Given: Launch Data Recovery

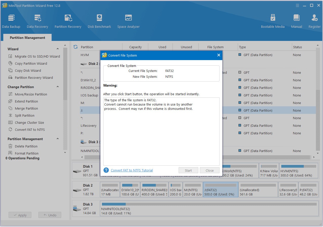Looking at the screenshot, I should 37,20.
